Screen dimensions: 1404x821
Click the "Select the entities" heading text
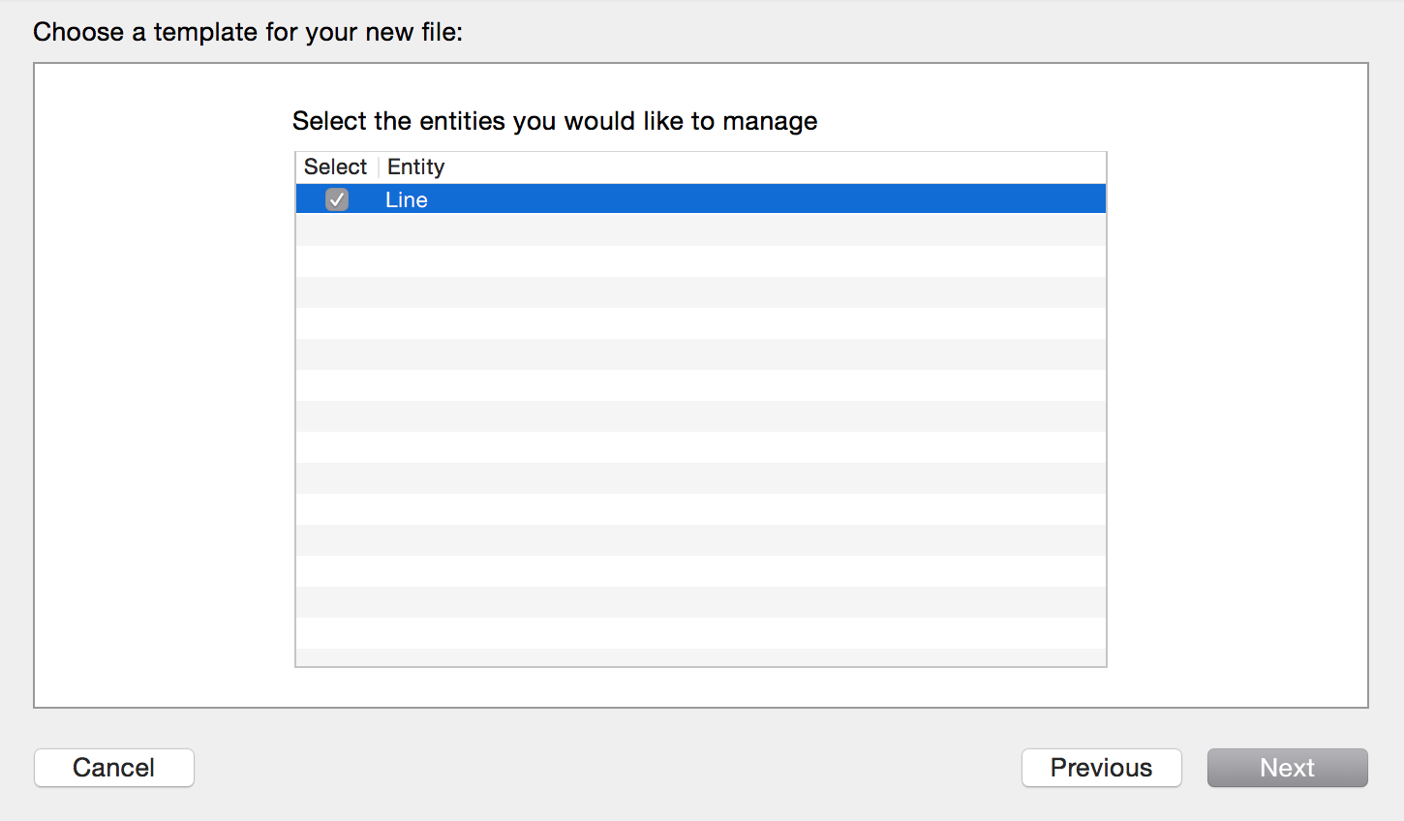(x=555, y=121)
